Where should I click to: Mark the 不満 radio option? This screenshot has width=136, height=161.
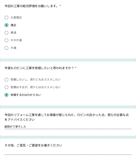pos(6,48)
